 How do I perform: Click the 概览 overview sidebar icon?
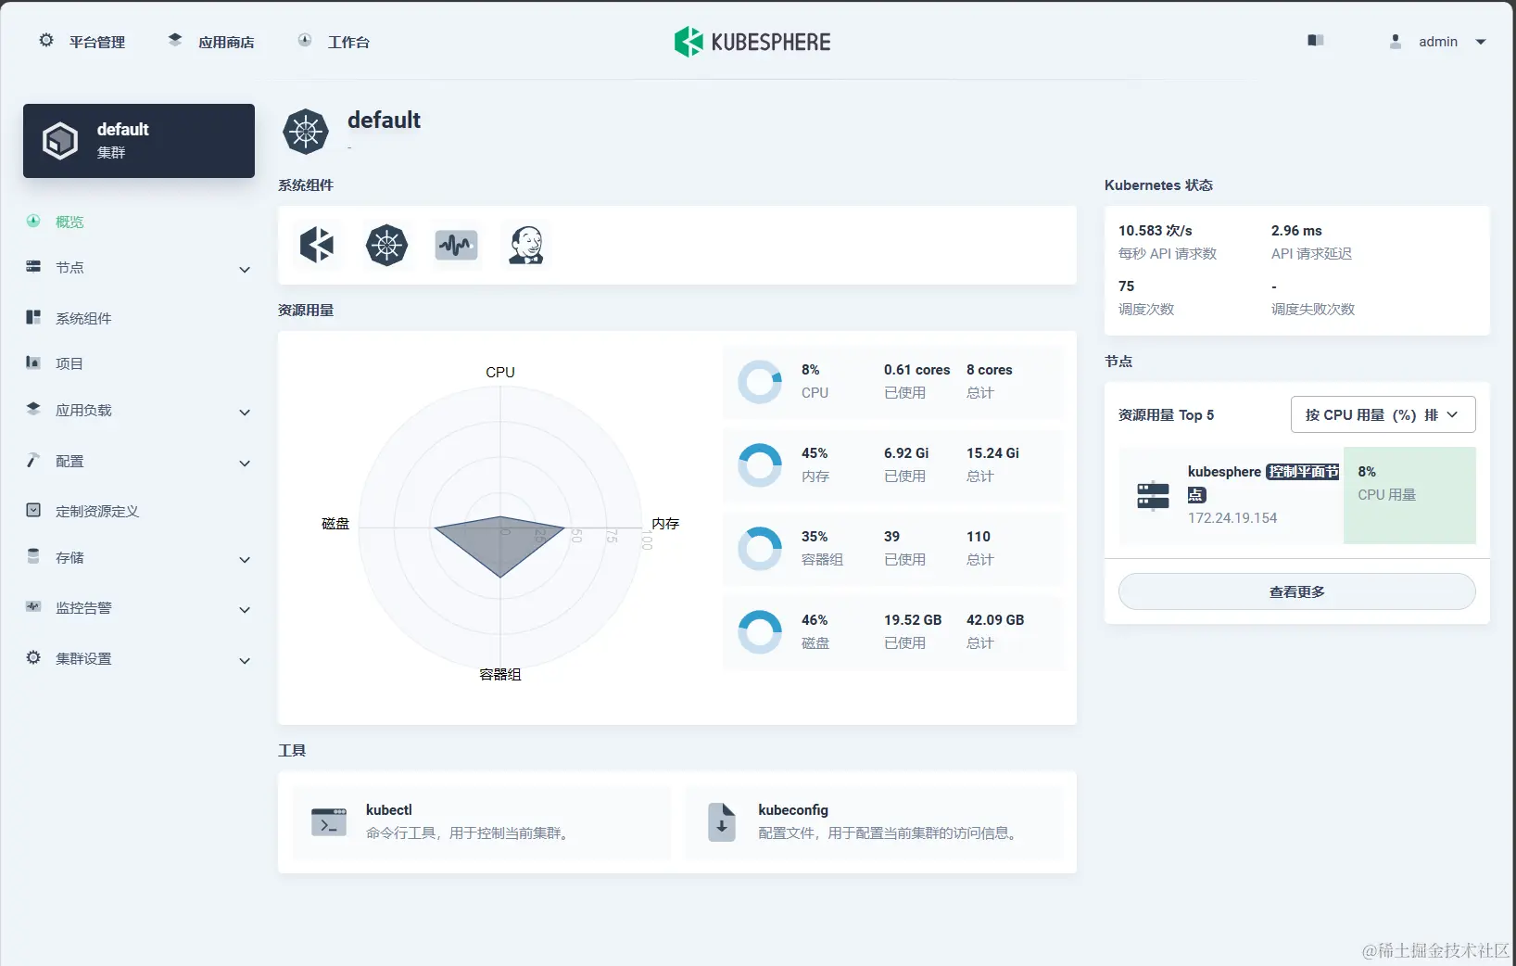click(x=33, y=221)
